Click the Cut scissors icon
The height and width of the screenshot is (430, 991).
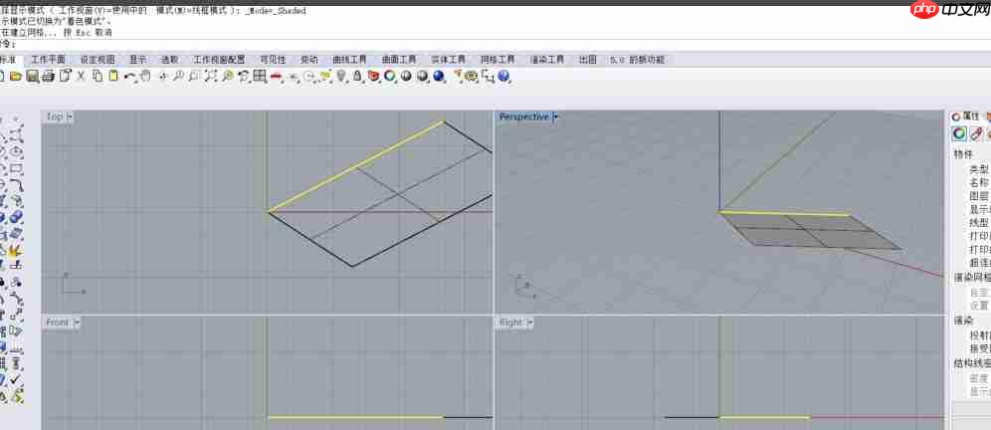coord(81,76)
